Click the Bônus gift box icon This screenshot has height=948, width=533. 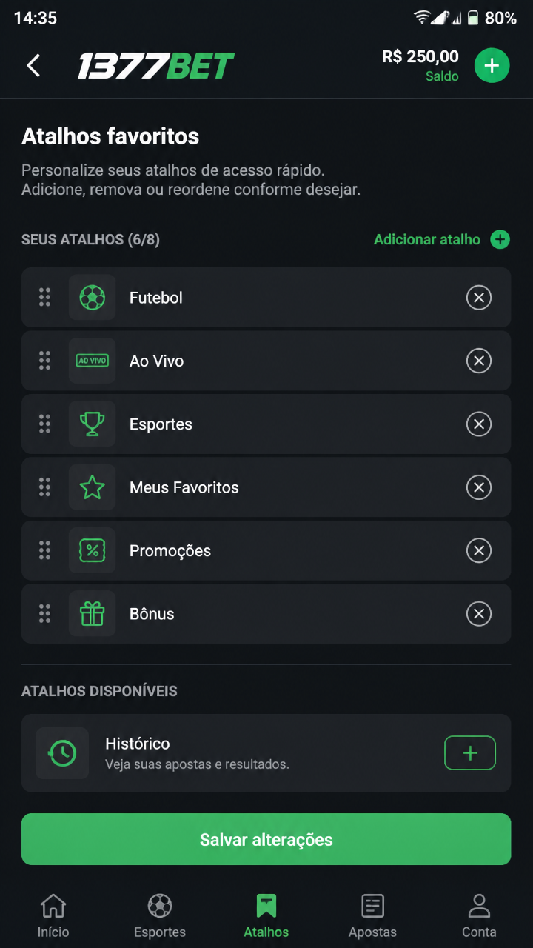[92, 614]
